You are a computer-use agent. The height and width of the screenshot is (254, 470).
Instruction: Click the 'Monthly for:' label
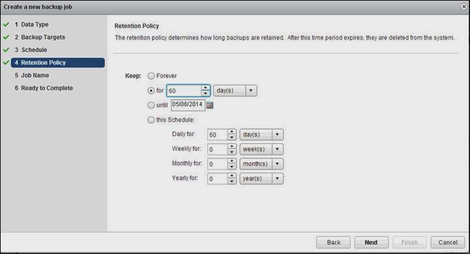(187, 163)
